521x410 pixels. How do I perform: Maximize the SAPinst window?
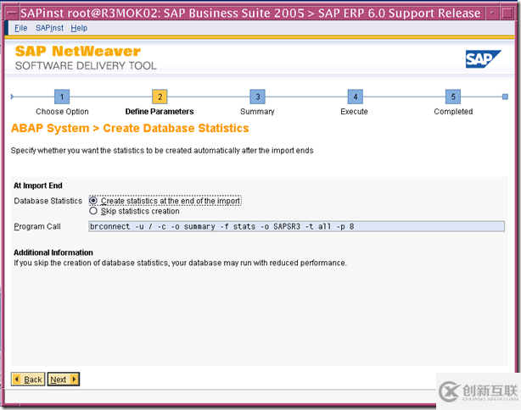(507, 14)
